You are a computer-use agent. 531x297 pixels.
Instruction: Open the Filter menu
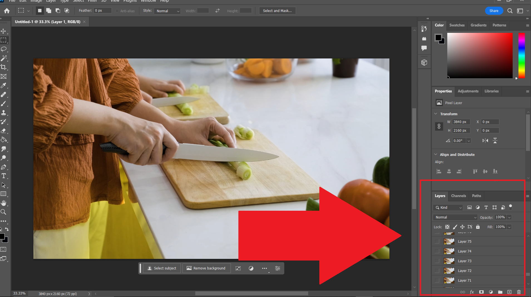tap(92, 1)
